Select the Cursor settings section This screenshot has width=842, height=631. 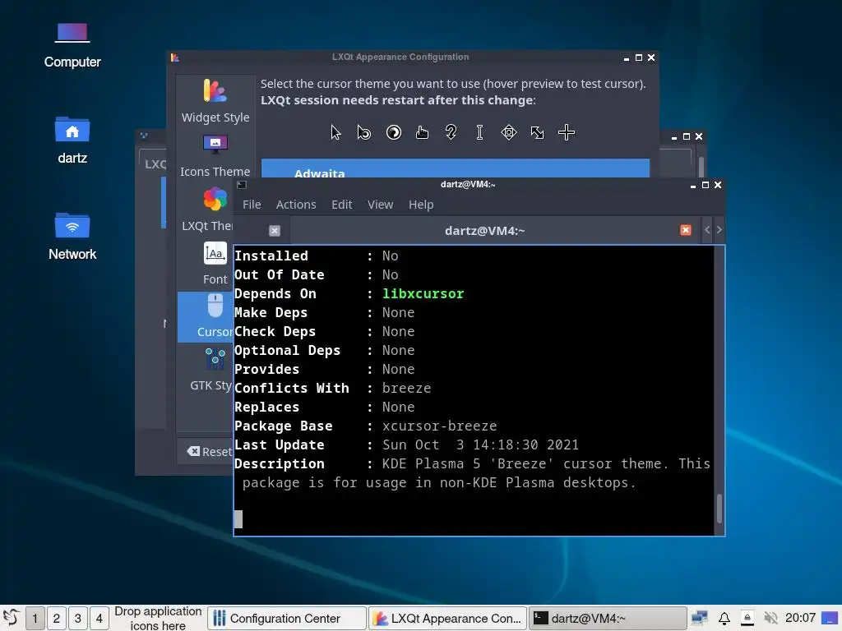206,317
